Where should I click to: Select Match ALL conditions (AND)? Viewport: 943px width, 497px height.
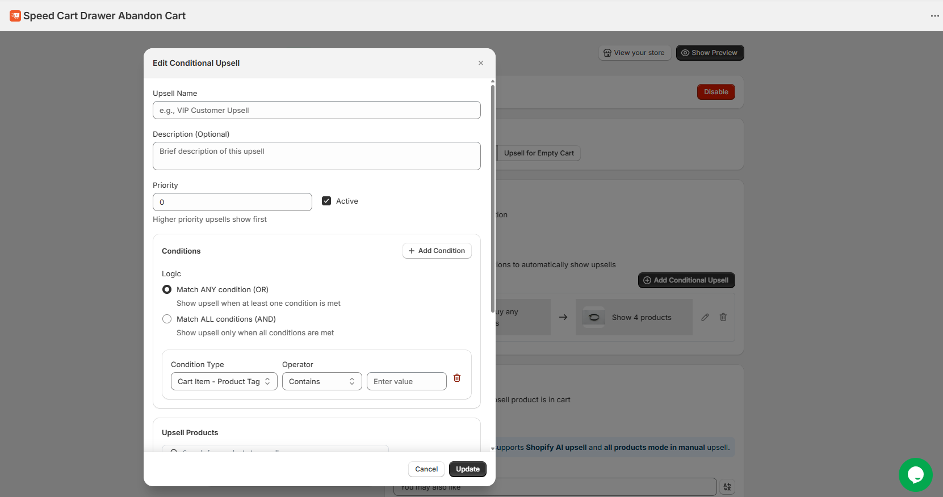point(167,319)
